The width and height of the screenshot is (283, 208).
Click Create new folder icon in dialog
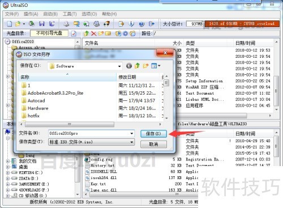click(145, 66)
